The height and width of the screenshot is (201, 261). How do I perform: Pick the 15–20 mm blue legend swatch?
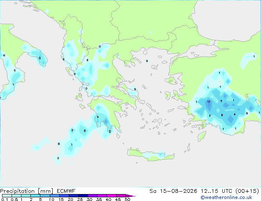pyautogui.click(x=64, y=196)
